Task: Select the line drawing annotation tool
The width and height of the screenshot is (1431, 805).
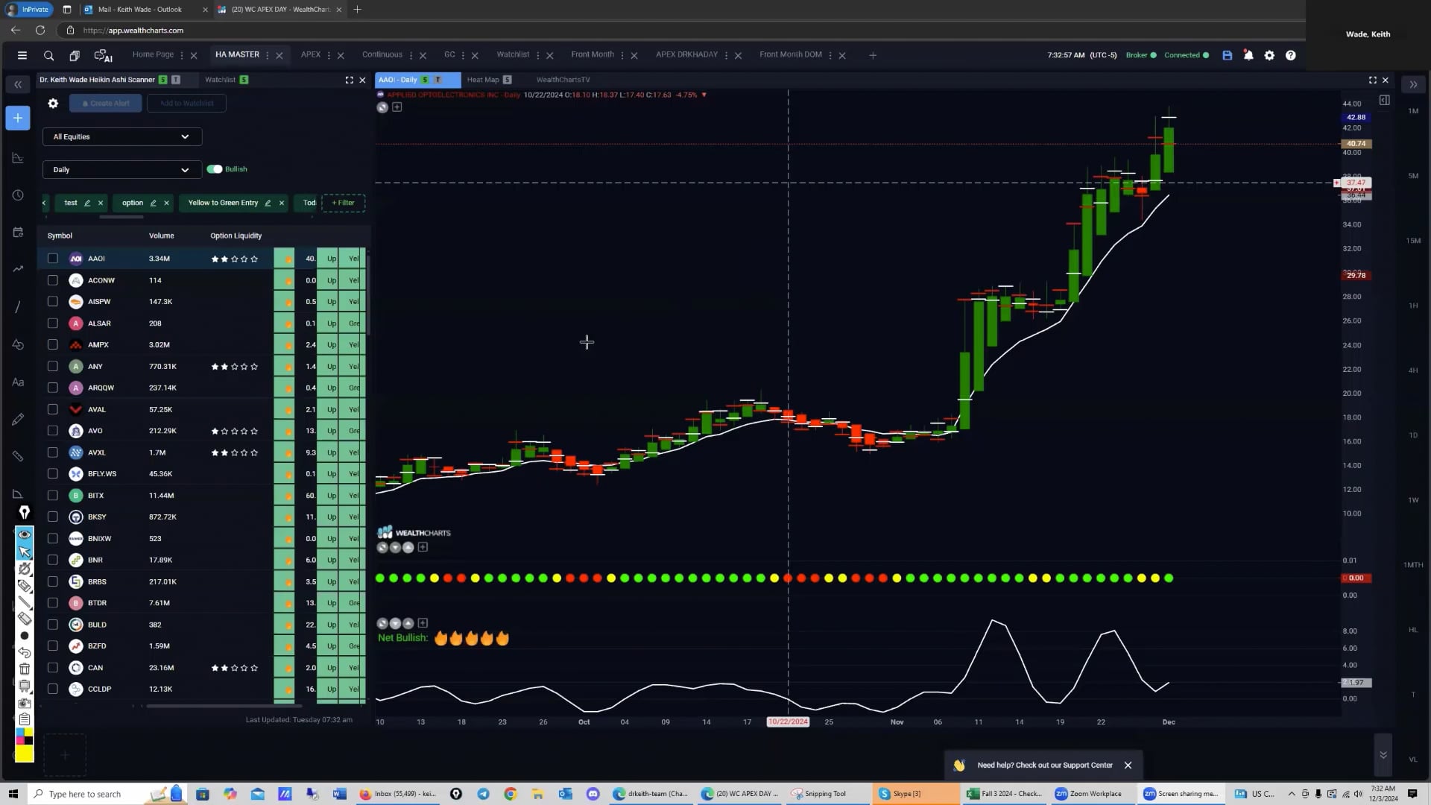Action: click(x=24, y=602)
